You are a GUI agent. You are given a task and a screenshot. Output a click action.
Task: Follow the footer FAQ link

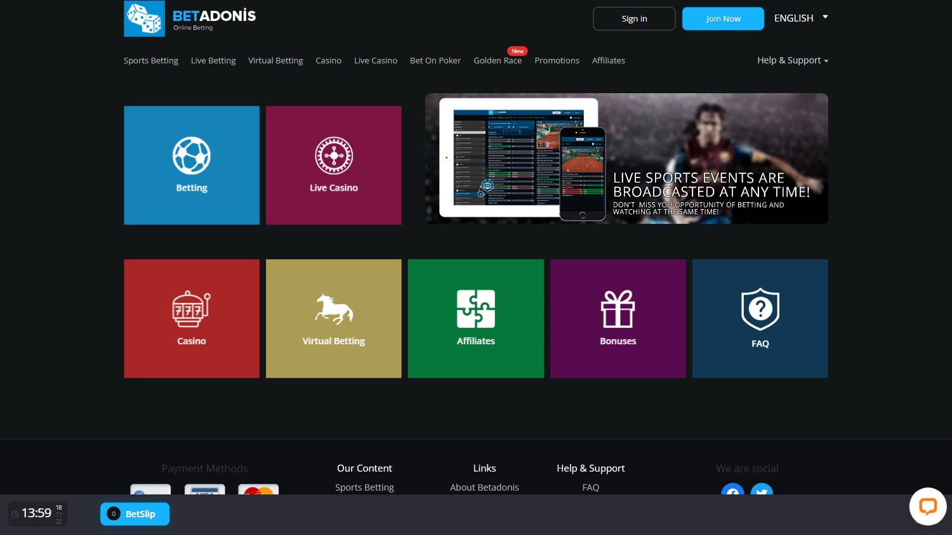tap(591, 487)
